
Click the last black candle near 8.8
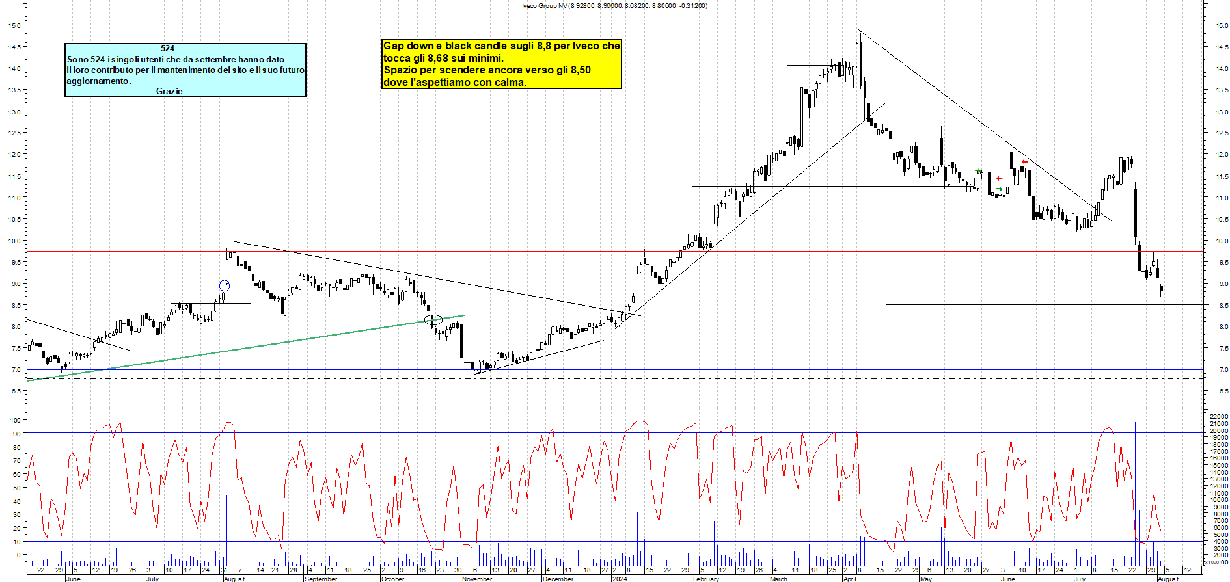tap(1161, 289)
